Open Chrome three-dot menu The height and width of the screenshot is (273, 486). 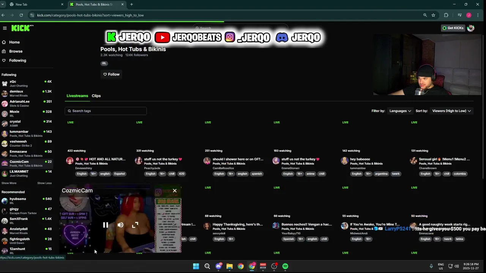(478, 15)
